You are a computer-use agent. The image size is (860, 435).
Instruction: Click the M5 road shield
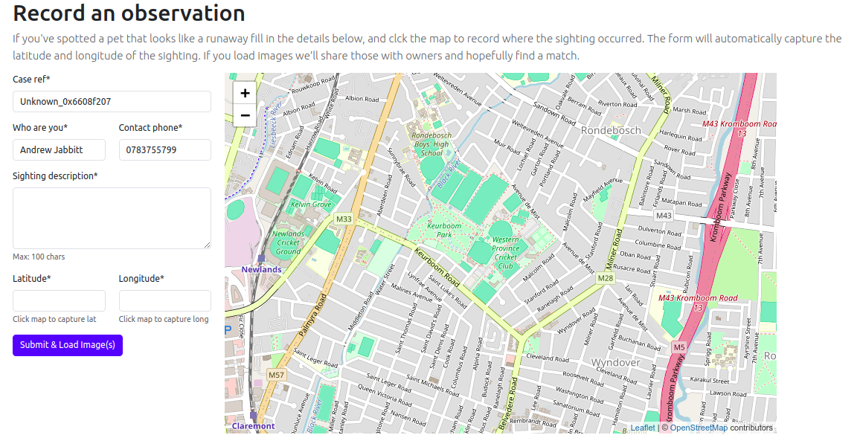[x=678, y=347]
